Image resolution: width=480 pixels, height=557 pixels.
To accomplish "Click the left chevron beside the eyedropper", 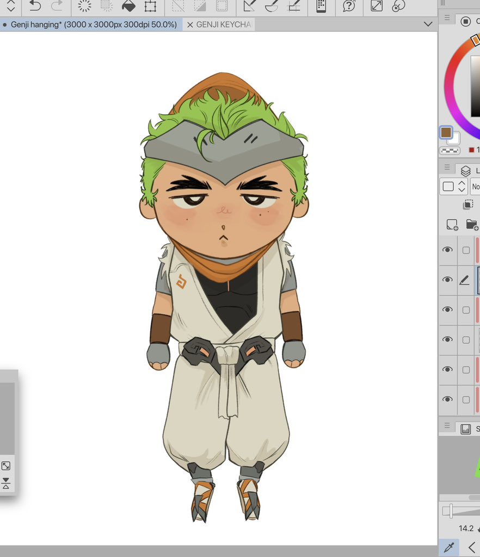I will coord(472,547).
